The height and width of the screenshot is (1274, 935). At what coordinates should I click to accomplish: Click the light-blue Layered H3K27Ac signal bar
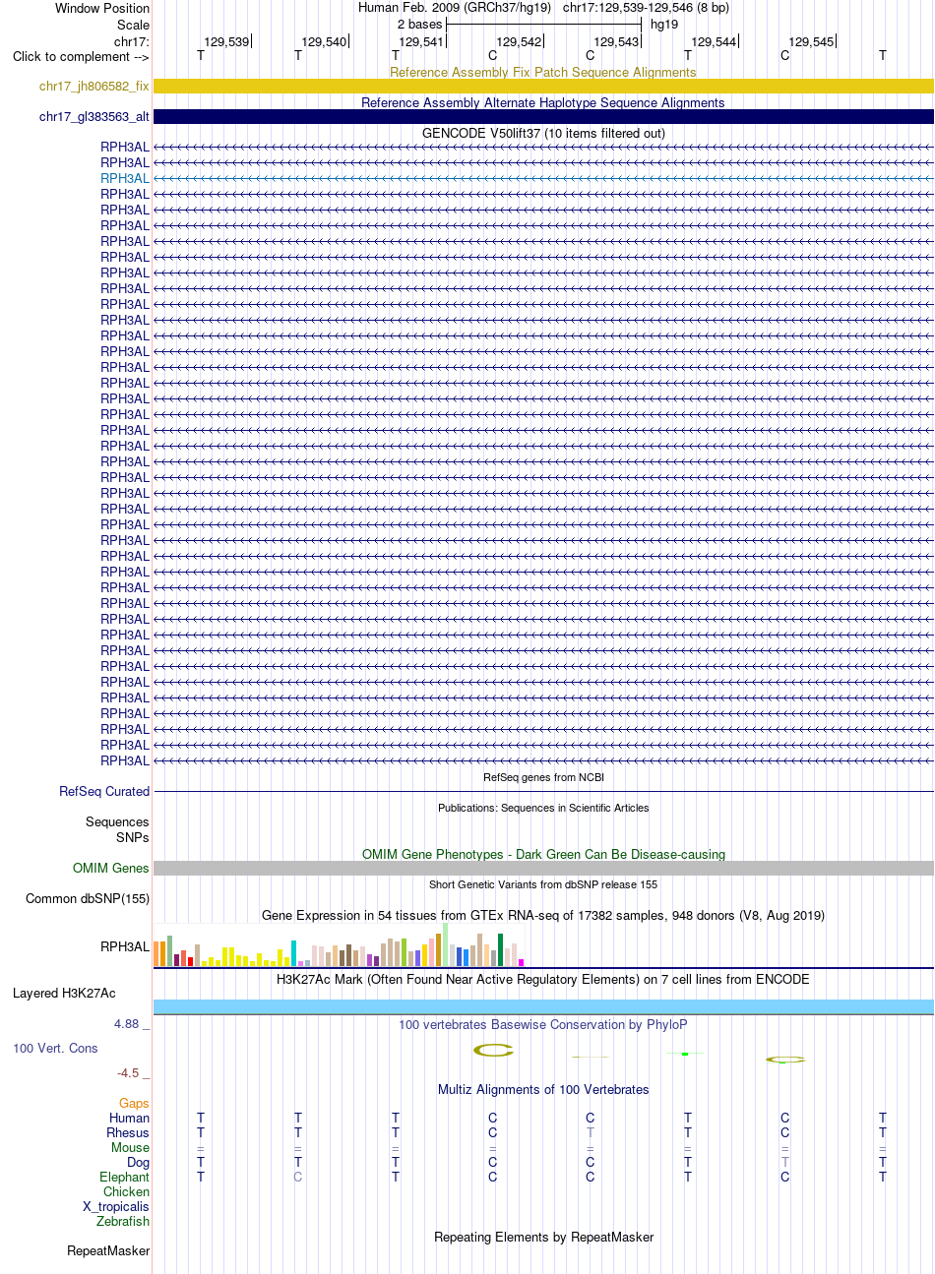(543, 1006)
